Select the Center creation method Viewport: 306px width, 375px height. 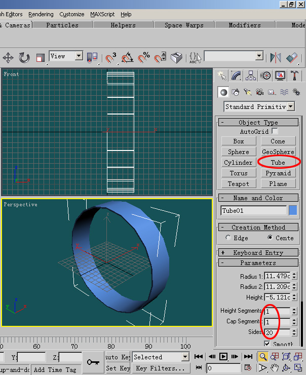[x=270, y=237]
